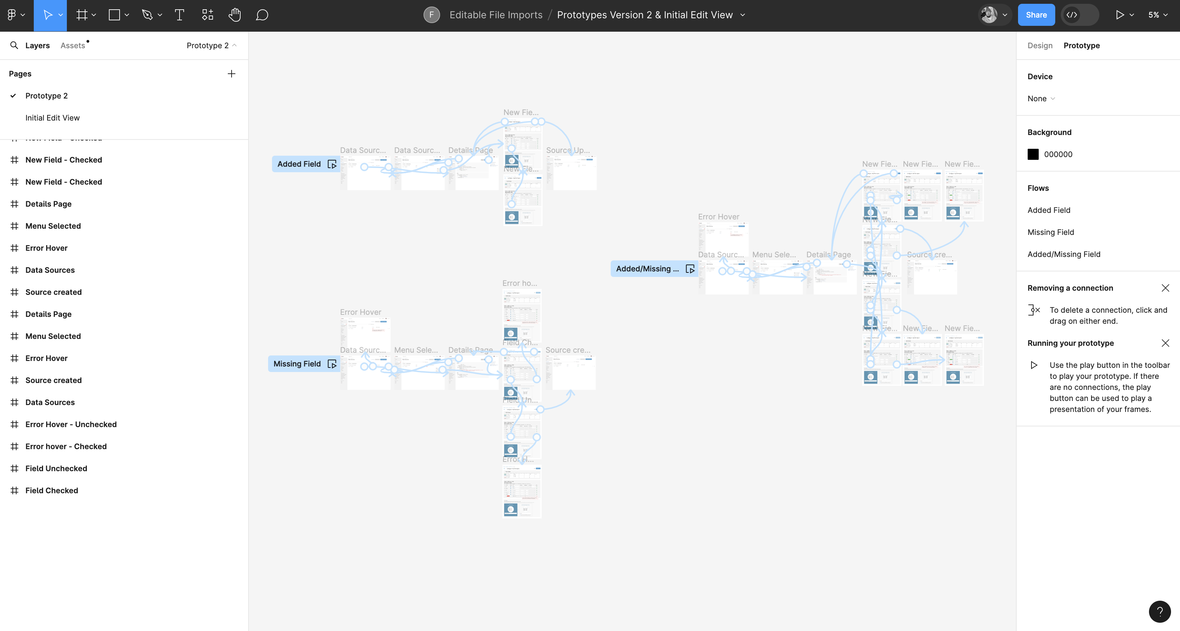Select the Frame tool

(x=82, y=15)
